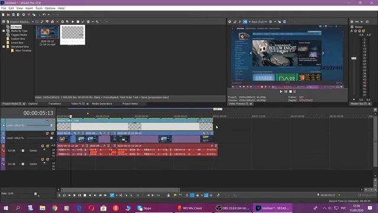Open the Best (Full) preview quality dropdown
Screen dimensions: 378x213
[259, 22]
